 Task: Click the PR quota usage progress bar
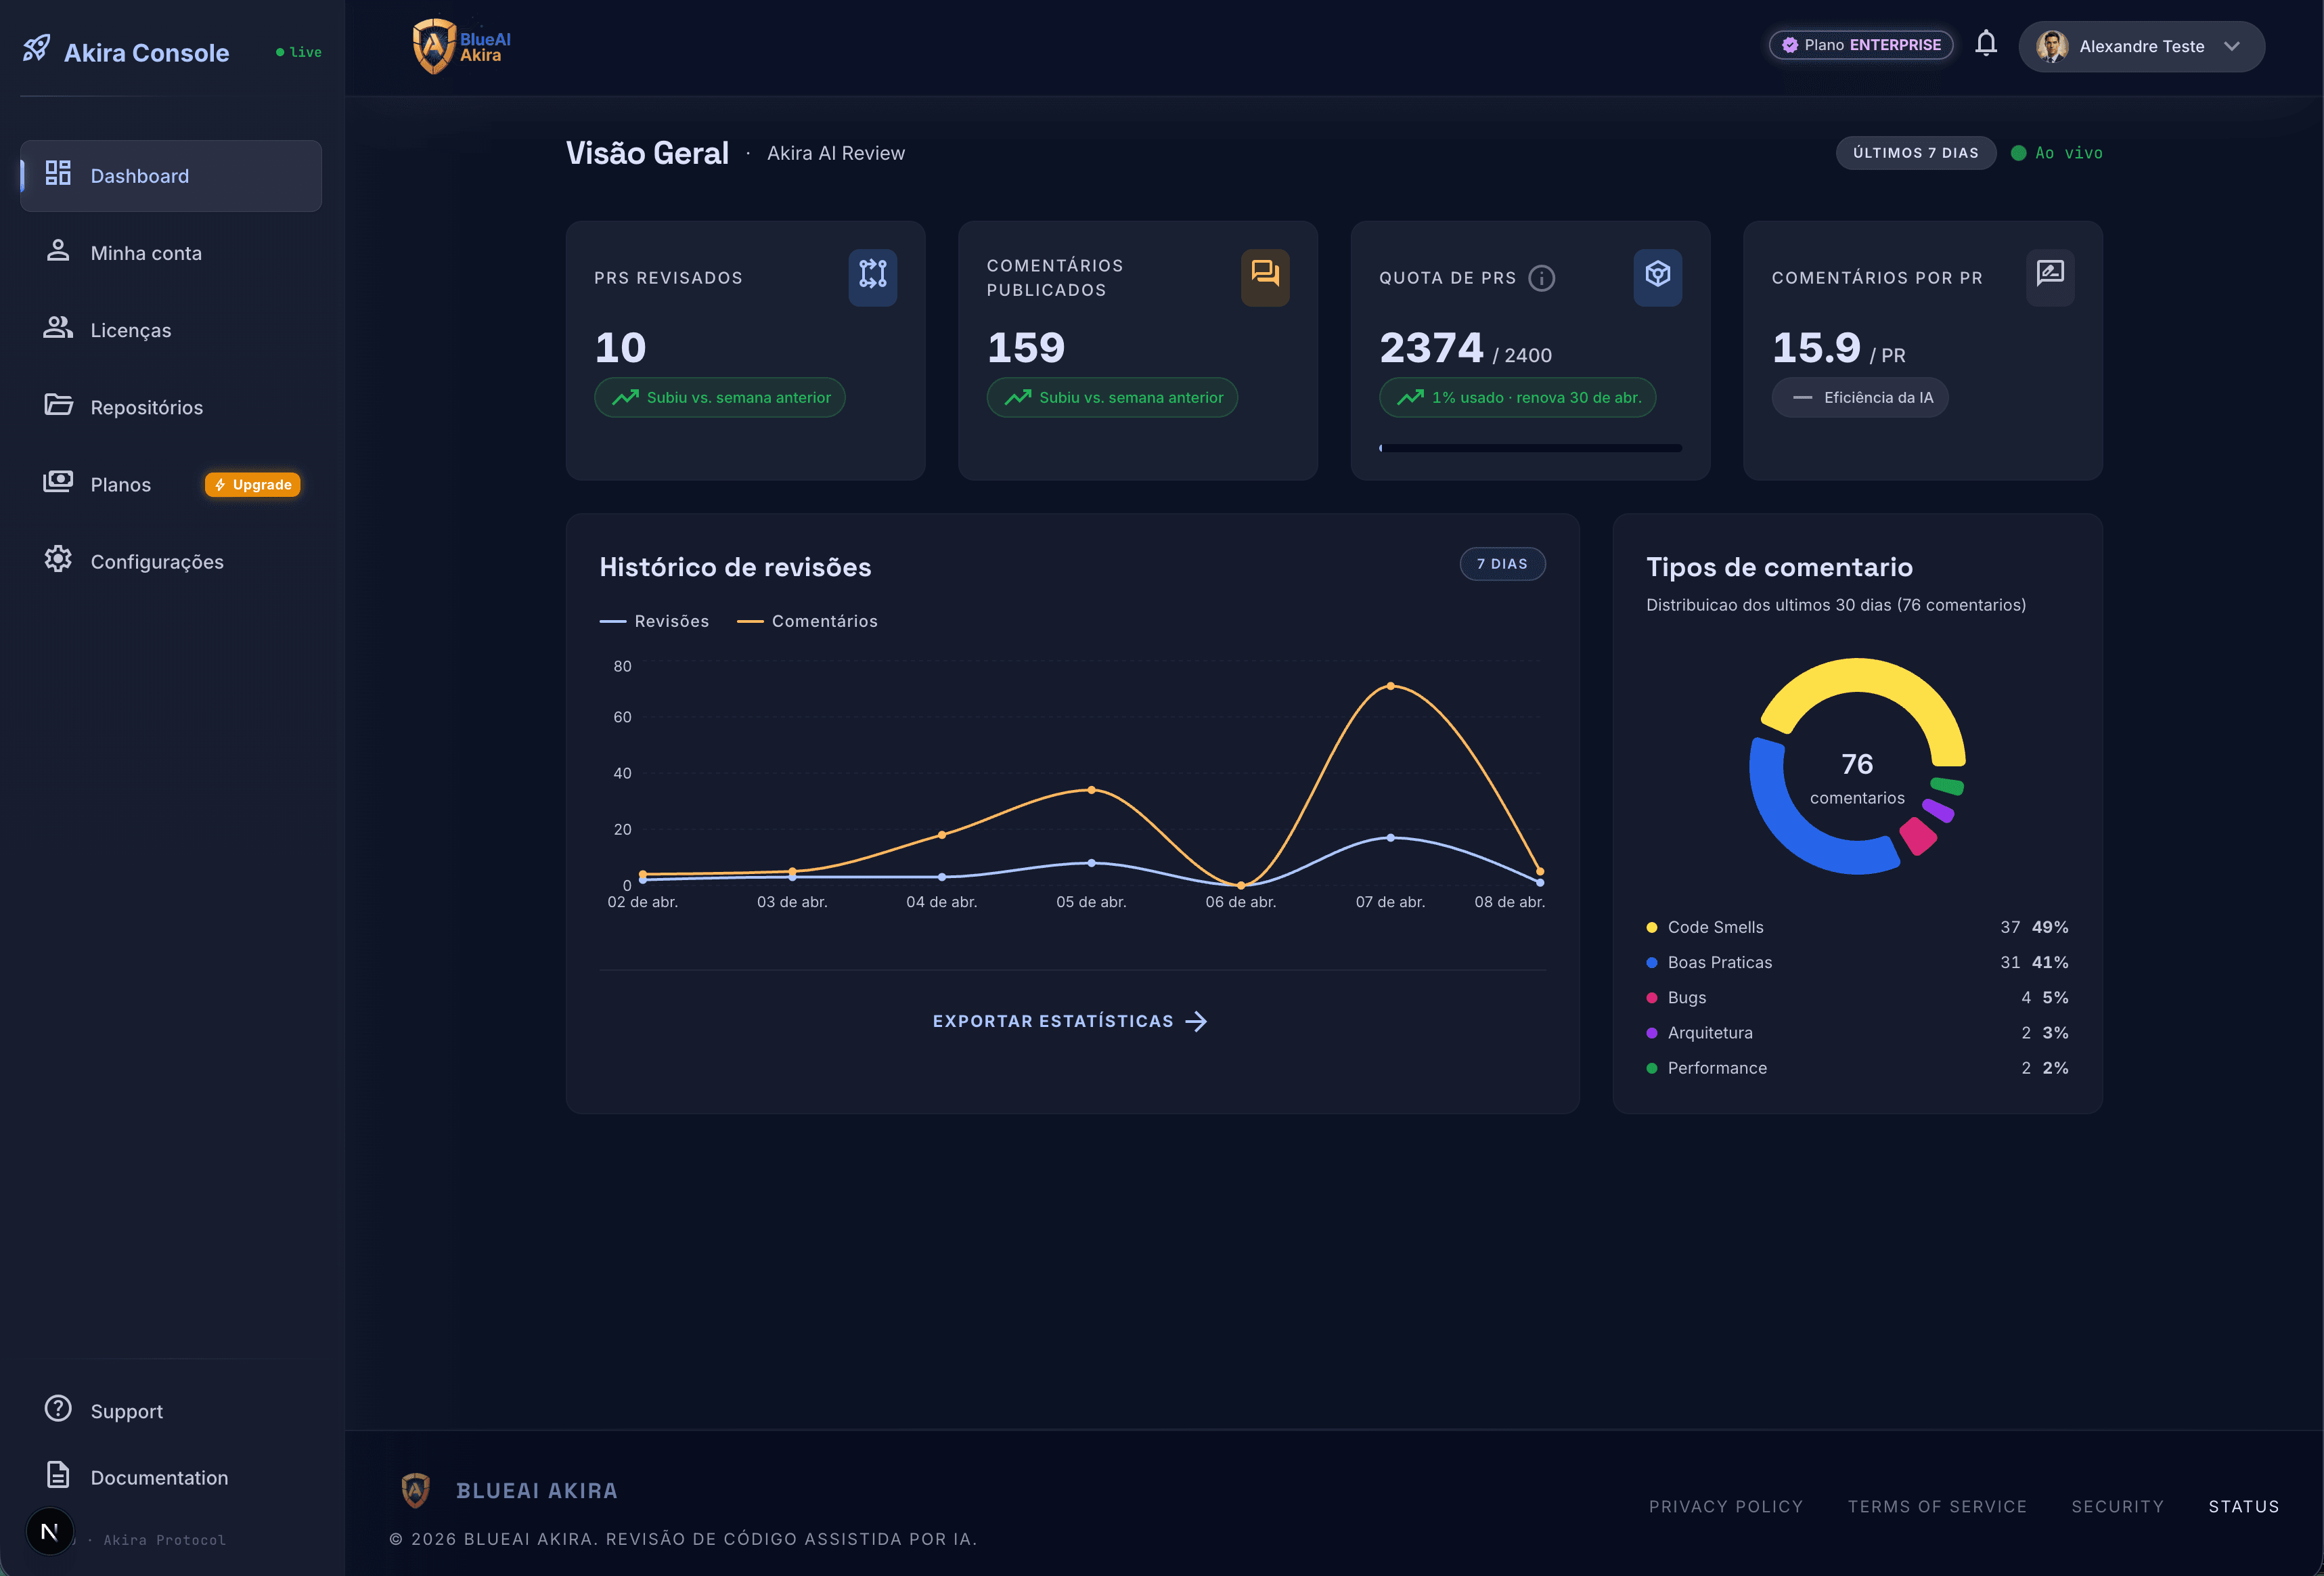pos(1530,448)
